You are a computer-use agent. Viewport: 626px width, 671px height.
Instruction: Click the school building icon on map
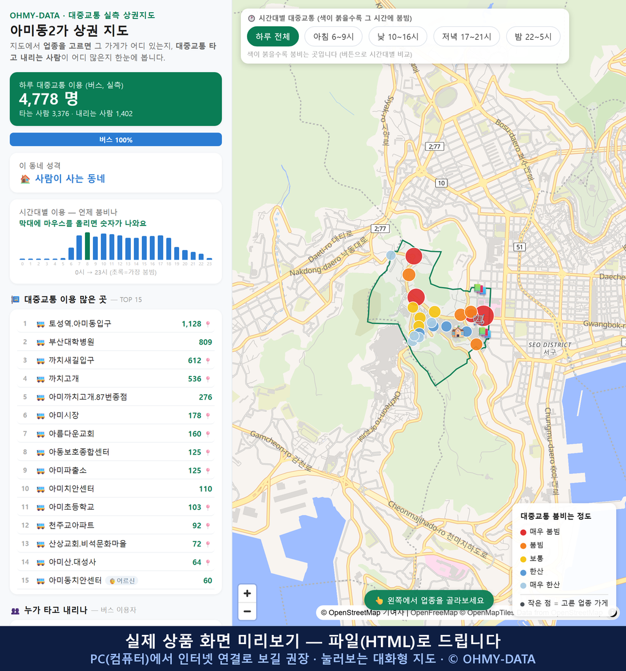[x=458, y=332]
